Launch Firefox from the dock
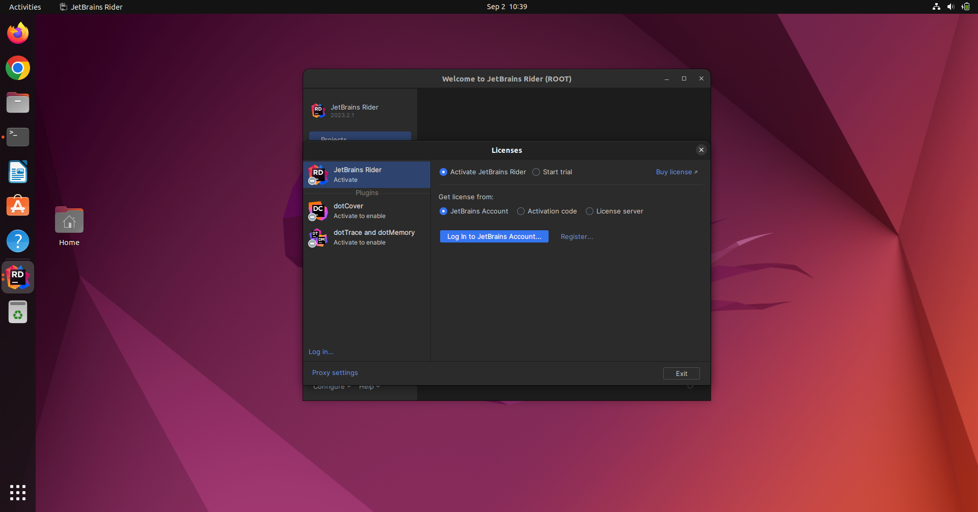Screen dimensions: 978x512 17,33
